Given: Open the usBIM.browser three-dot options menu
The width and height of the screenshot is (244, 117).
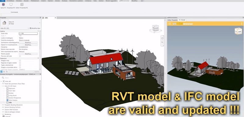Looking at the screenshot, I should [242, 24].
